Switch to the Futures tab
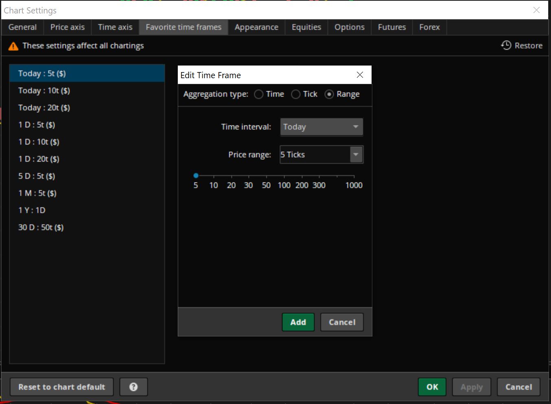The height and width of the screenshot is (404, 551). (392, 27)
